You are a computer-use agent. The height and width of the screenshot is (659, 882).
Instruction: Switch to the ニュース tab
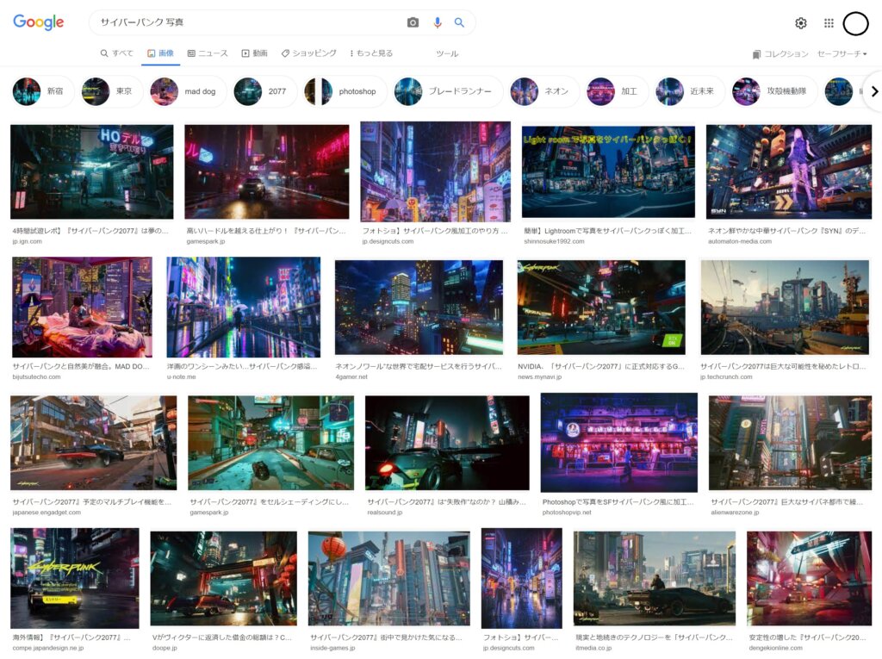208,53
